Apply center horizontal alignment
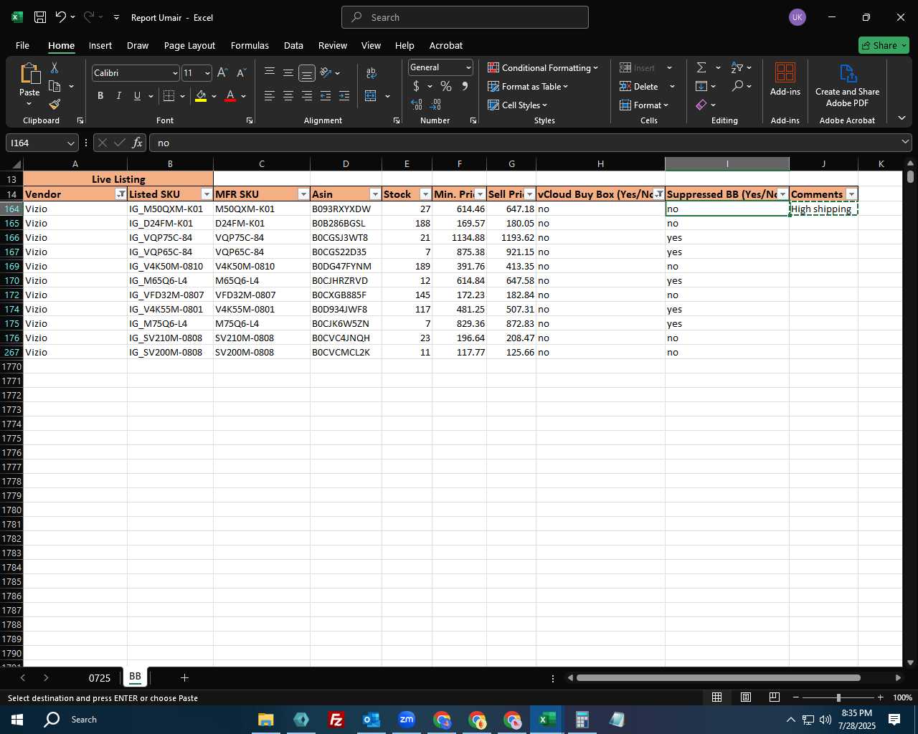 click(x=288, y=96)
